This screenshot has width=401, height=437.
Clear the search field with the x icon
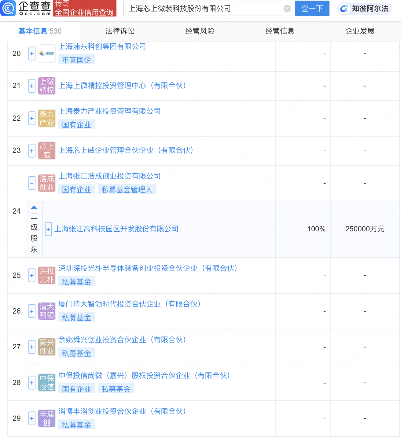(x=287, y=9)
